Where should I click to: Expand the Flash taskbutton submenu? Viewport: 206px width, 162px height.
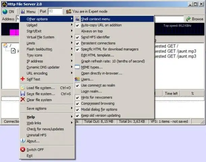pos(47,49)
